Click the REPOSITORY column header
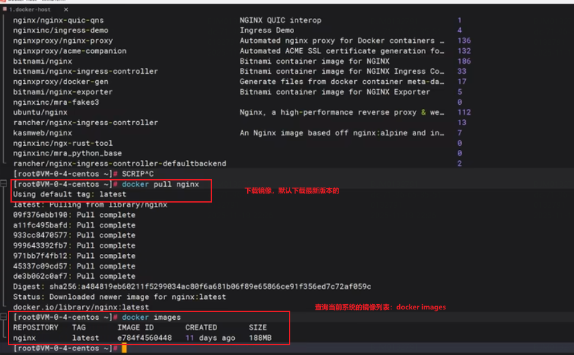The height and width of the screenshot is (355, 574). 35,328
